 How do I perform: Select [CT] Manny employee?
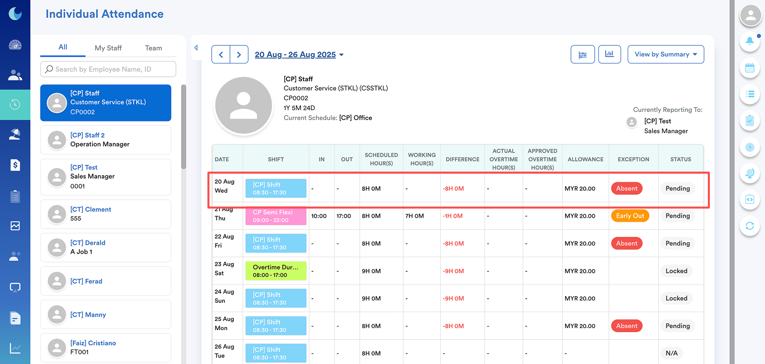pos(106,314)
